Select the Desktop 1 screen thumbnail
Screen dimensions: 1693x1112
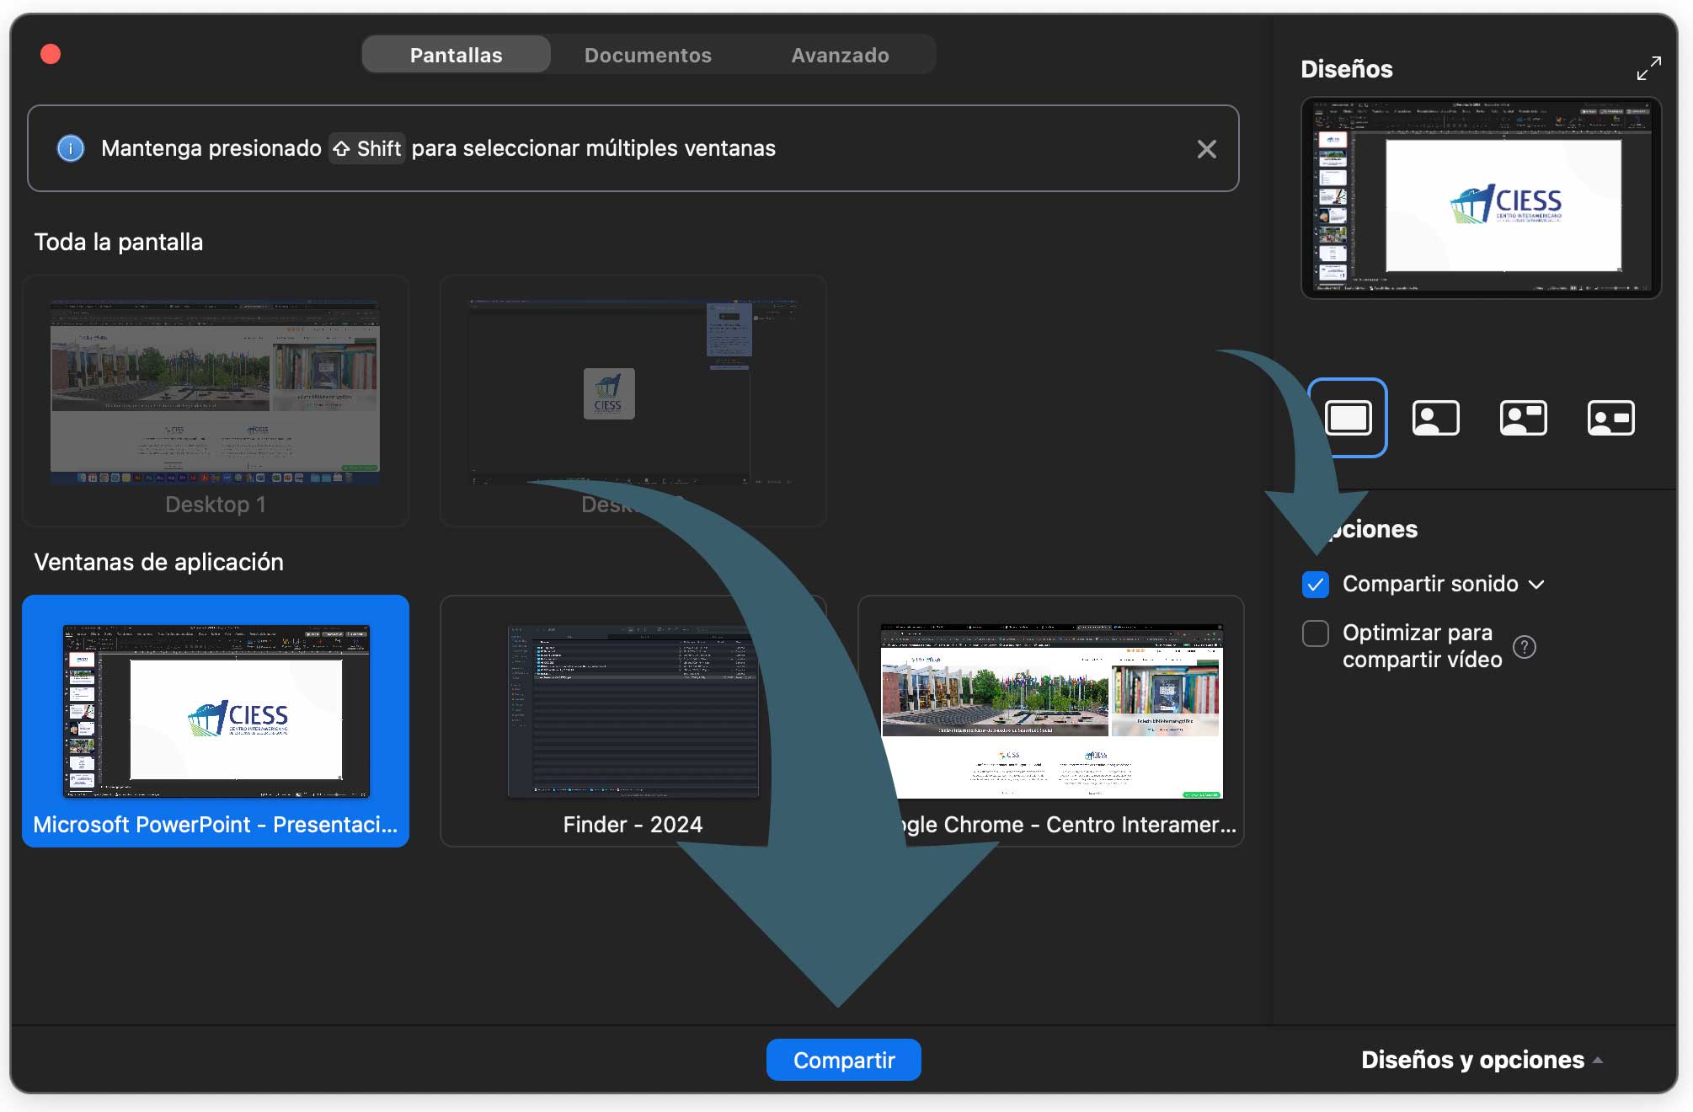216,401
